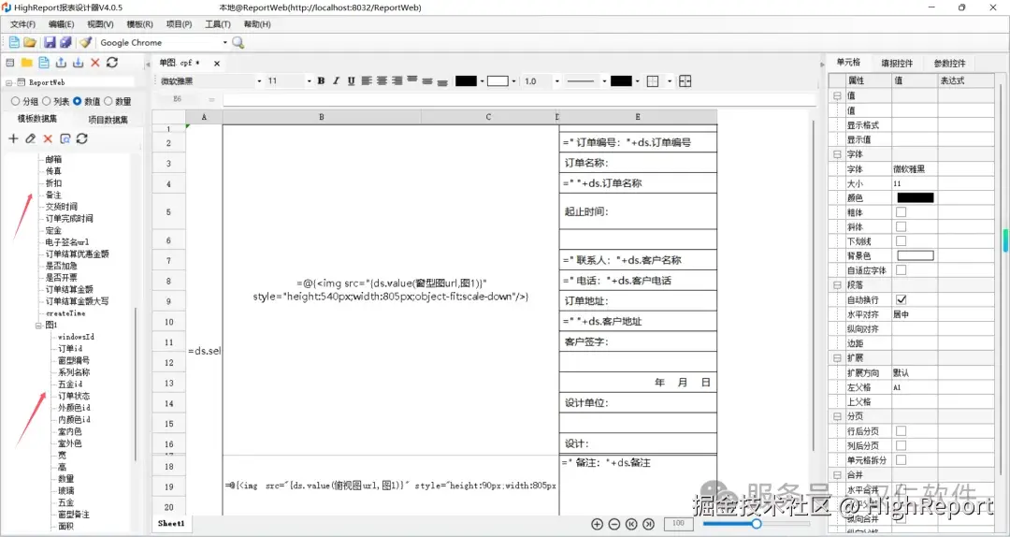Click the save all icon in main toolbar
Viewport: 1010px width, 537px height.
click(65, 42)
